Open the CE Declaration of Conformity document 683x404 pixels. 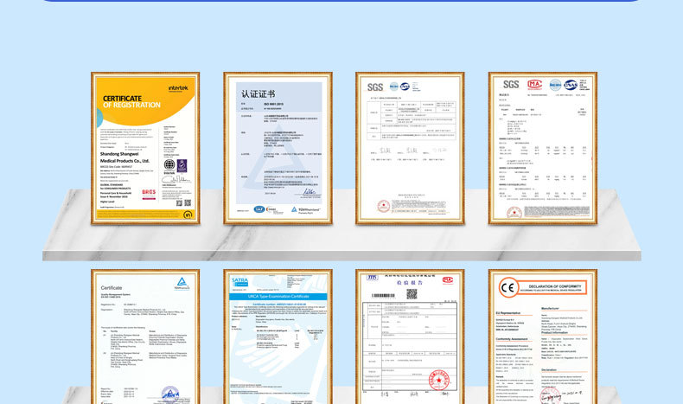point(543,337)
